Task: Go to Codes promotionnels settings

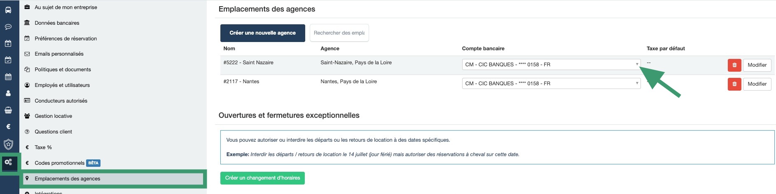Action: tap(59, 163)
